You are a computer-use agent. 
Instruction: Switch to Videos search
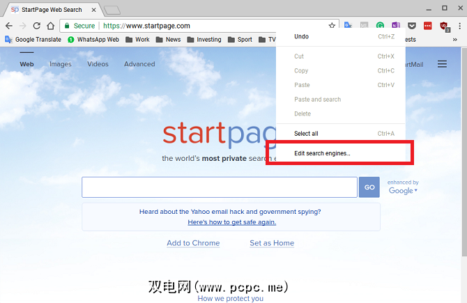[98, 64]
